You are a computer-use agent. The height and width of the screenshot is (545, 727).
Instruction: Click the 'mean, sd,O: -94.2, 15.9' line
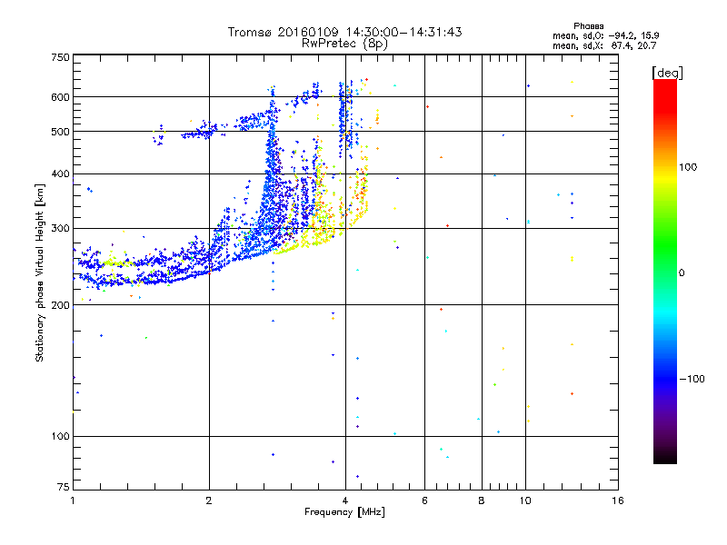click(x=605, y=35)
